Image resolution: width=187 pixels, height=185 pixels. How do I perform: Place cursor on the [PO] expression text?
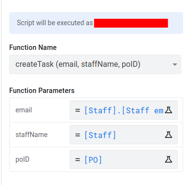pyautogui.click(x=93, y=160)
